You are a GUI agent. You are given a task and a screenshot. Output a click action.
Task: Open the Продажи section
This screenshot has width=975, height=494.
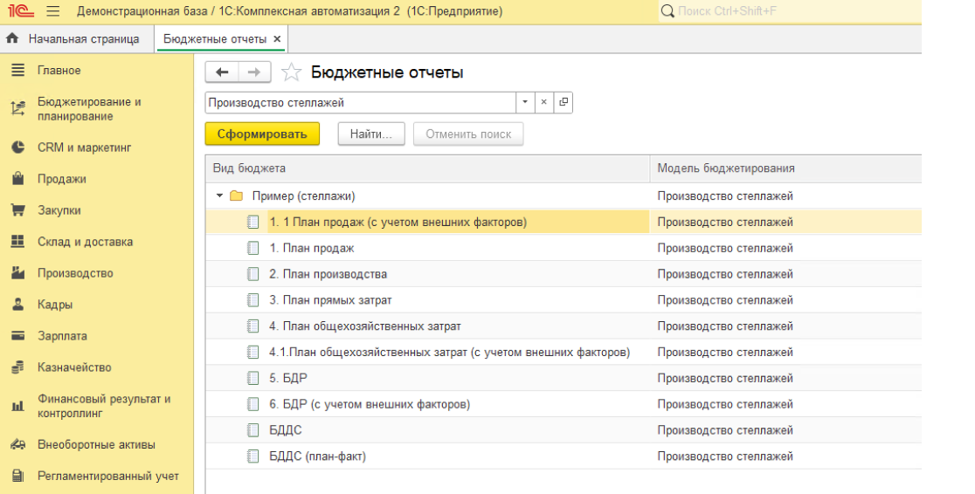[61, 179]
